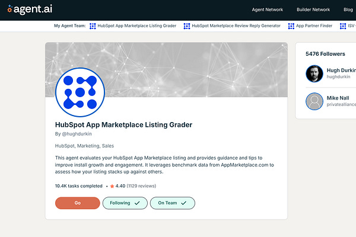Click the hughdurkin username under Hugh Durkin
The width and height of the screenshot is (356, 237).
[x=338, y=77]
